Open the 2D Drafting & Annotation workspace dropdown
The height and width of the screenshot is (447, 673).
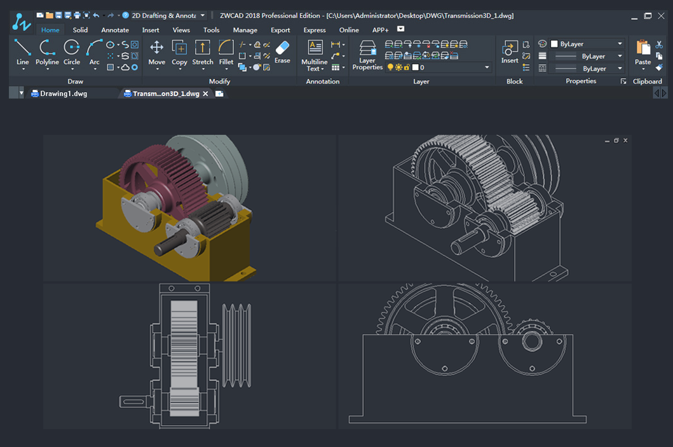(203, 15)
